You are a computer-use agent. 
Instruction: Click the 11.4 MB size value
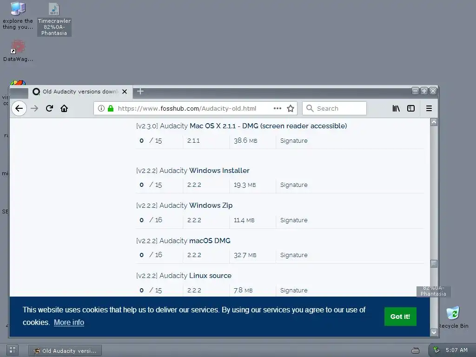coord(244,220)
